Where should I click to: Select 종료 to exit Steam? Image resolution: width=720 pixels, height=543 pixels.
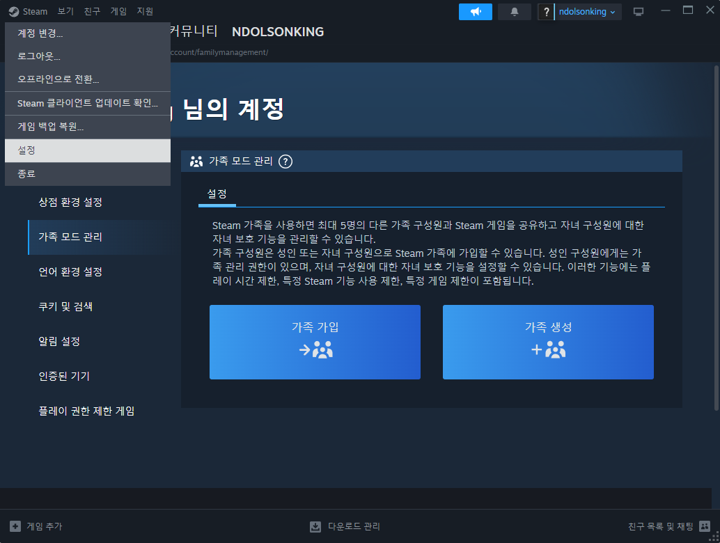tap(88, 174)
